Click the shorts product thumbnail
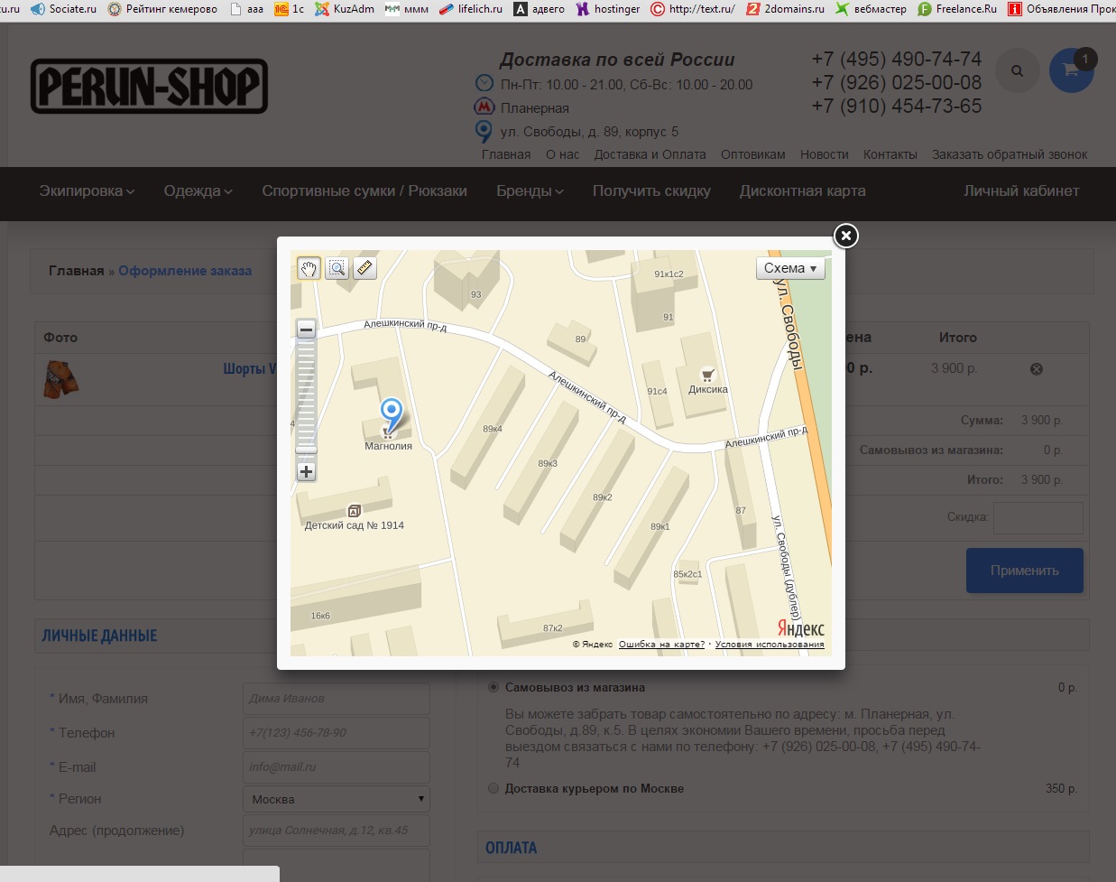Viewport: 1116px width, 882px height. point(60,379)
